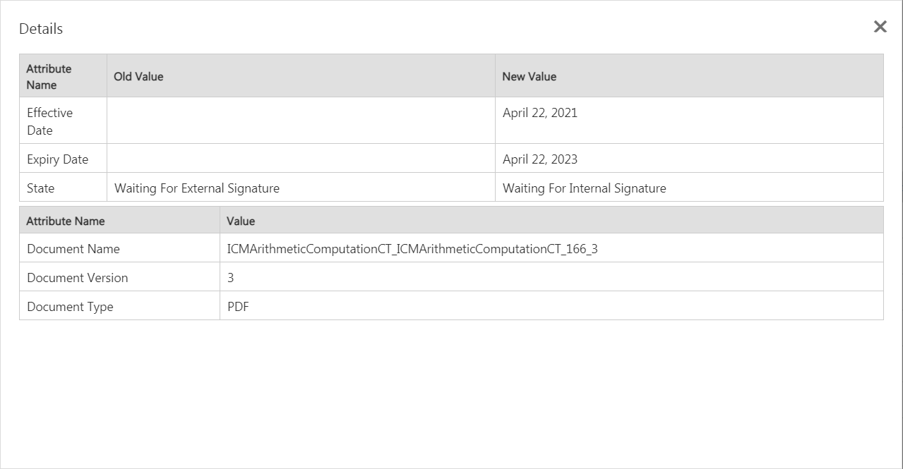Select the Document Type row label
The image size is (903, 469).
[70, 307]
